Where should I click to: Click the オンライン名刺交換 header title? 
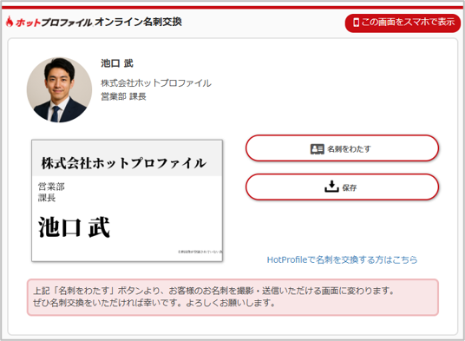click(x=138, y=22)
